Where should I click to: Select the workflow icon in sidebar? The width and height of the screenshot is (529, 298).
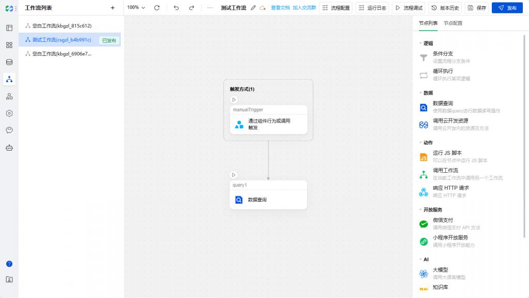click(x=9, y=79)
